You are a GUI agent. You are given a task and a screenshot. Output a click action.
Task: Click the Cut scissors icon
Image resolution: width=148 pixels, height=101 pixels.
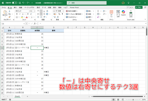(9, 11)
